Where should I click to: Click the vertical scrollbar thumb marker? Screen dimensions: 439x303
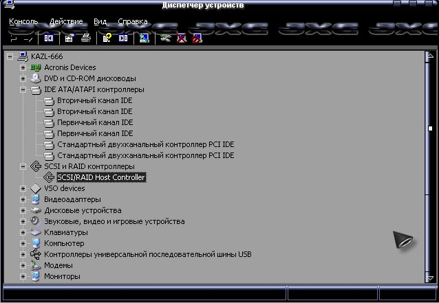pos(430,128)
